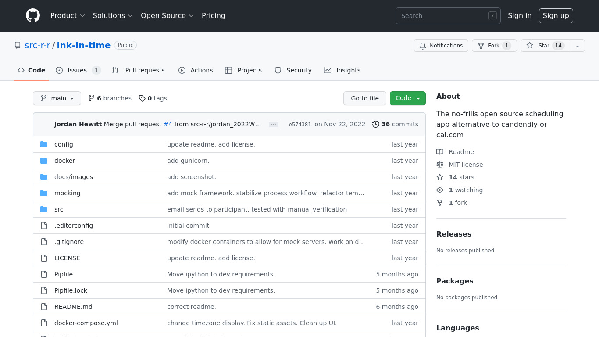The width and height of the screenshot is (599, 337).
Task: Open the Product dropdown menu
Action: 68,15
